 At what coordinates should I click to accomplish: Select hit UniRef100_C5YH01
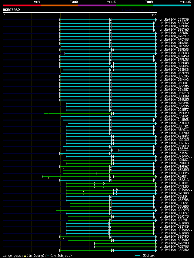pos(174,116)
